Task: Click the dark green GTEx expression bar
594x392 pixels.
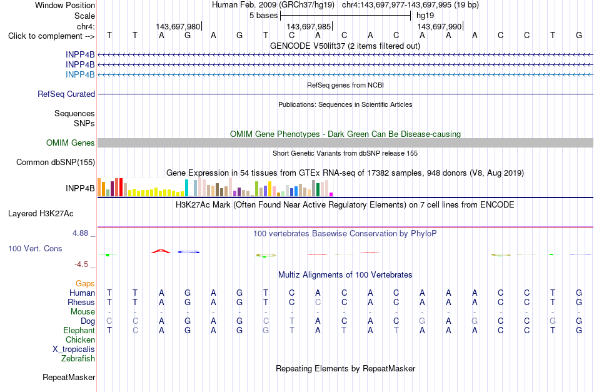Action: click(x=318, y=190)
